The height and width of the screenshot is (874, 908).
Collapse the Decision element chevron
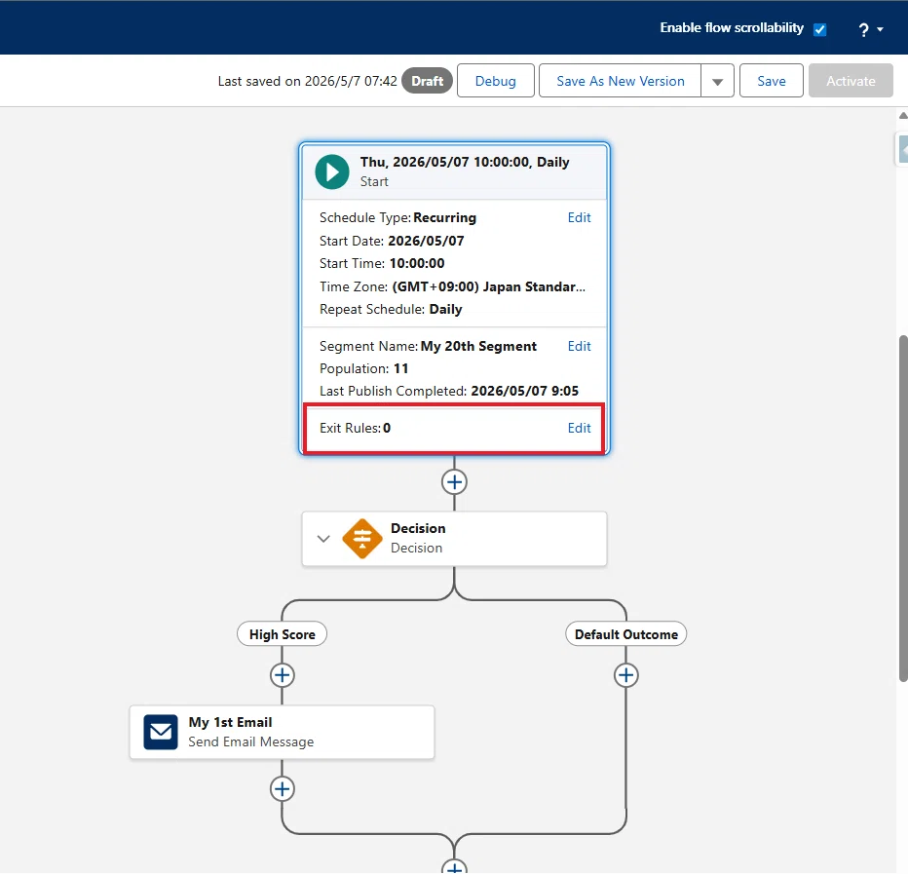point(323,539)
